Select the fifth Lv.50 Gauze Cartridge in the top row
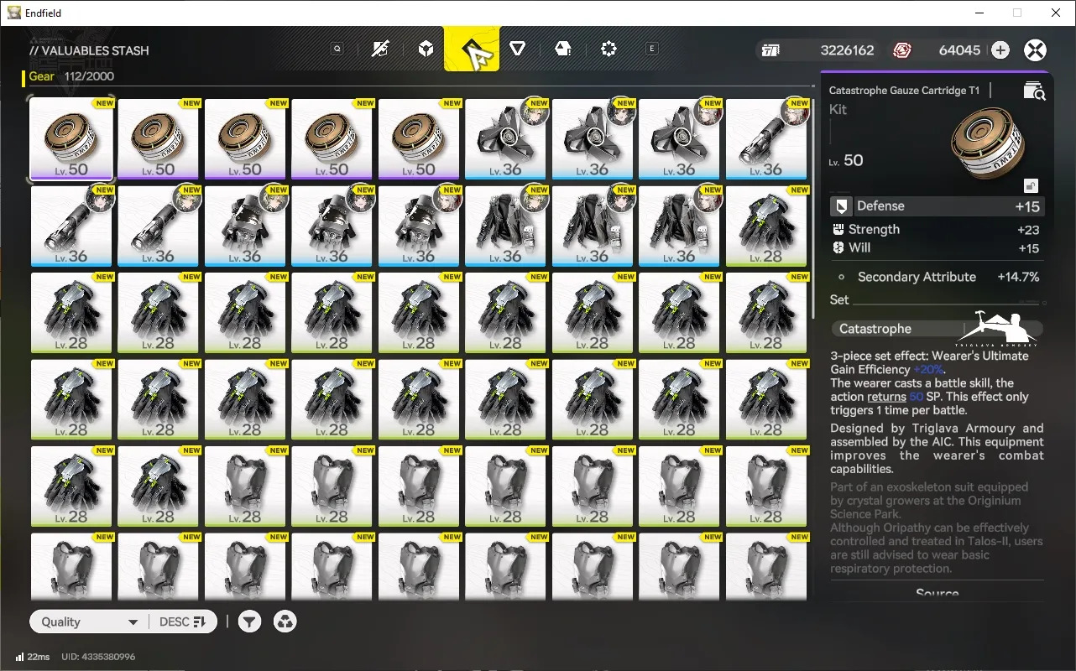1076x671 pixels. point(419,139)
